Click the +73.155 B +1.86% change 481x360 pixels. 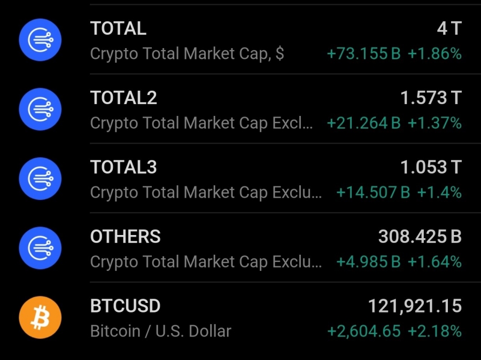point(394,54)
